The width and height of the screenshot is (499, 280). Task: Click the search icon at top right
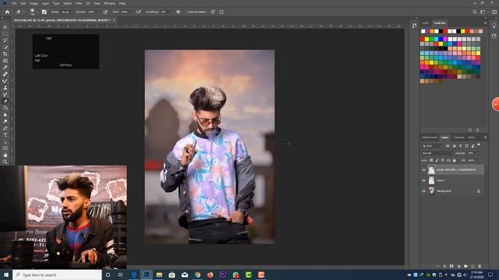[x=475, y=12]
